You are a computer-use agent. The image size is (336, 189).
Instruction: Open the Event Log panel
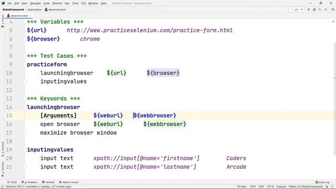[322, 182]
